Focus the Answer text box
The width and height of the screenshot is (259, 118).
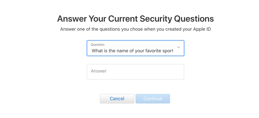pyautogui.click(x=135, y=72)
